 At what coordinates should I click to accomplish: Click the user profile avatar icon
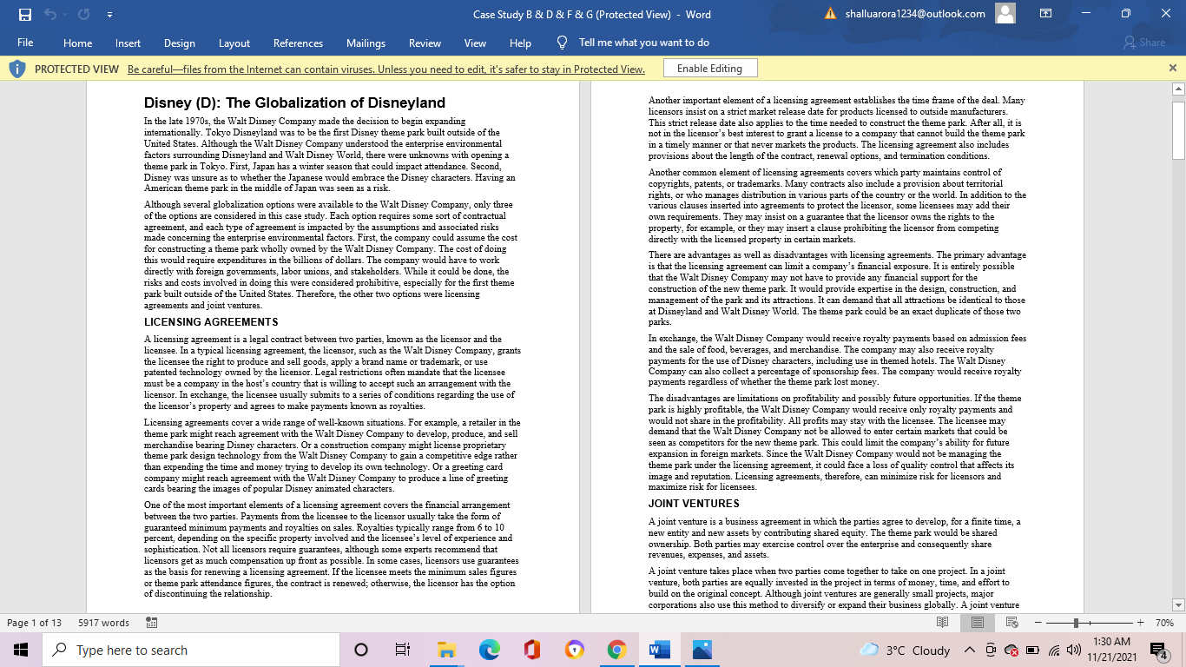(1005, 14)
